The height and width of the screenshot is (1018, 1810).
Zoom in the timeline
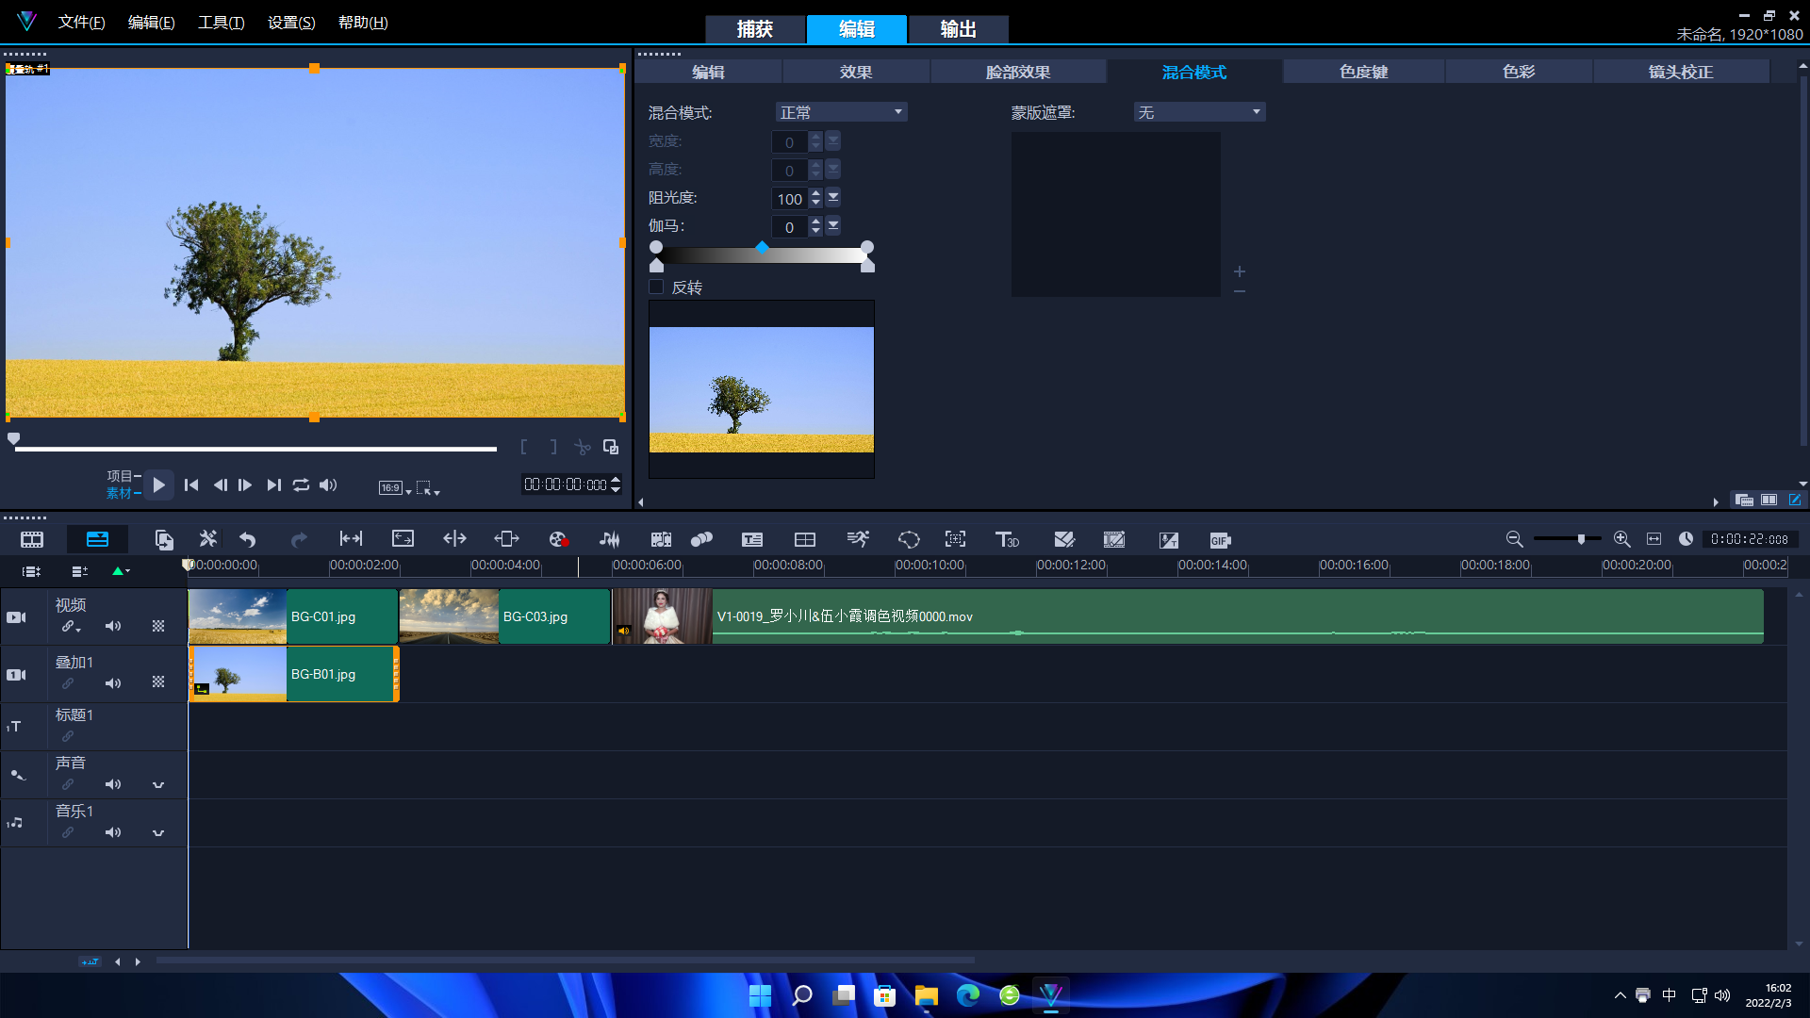point(1621,539)
